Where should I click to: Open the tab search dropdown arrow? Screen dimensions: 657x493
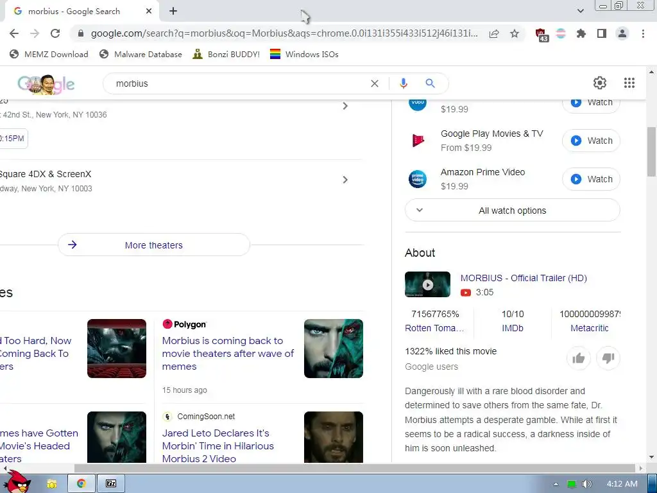(580, 11)
